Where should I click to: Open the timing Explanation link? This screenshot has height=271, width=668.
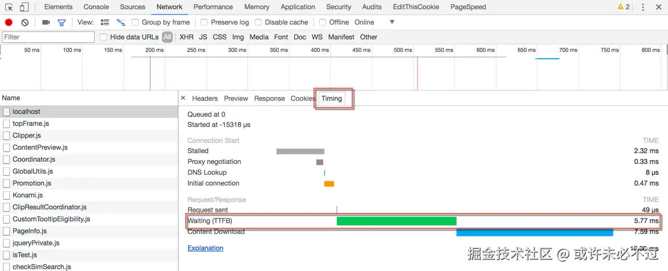(205, 248)
